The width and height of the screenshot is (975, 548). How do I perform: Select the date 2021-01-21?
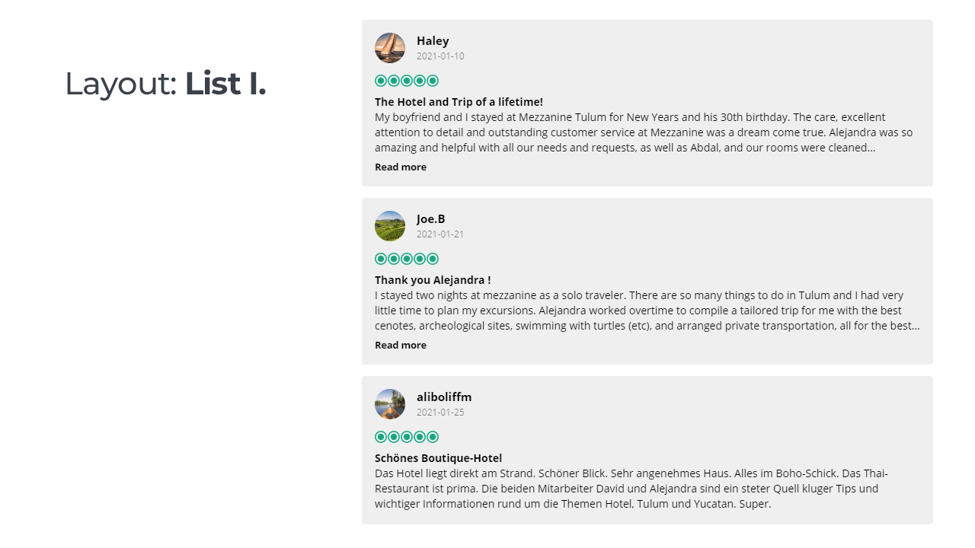coord(440,234)
